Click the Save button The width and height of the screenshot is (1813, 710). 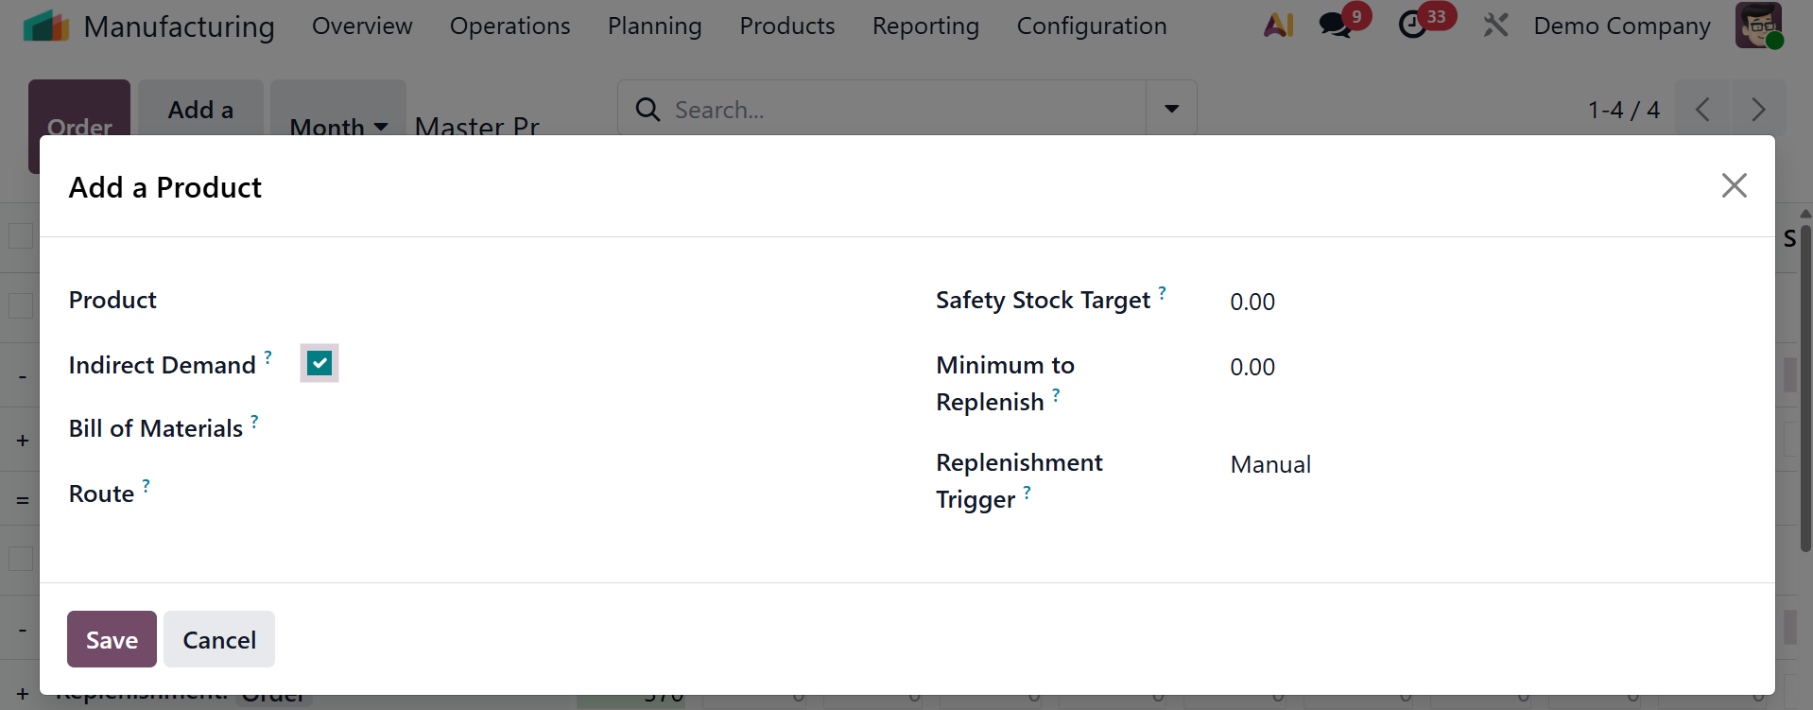[112, 639]
